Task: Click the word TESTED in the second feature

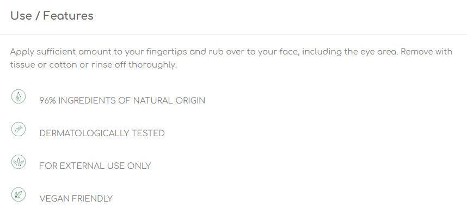Action: pos(148,133)
